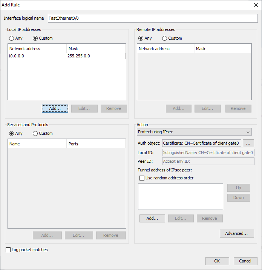Confirm the rule with OK

coord(217,261)
